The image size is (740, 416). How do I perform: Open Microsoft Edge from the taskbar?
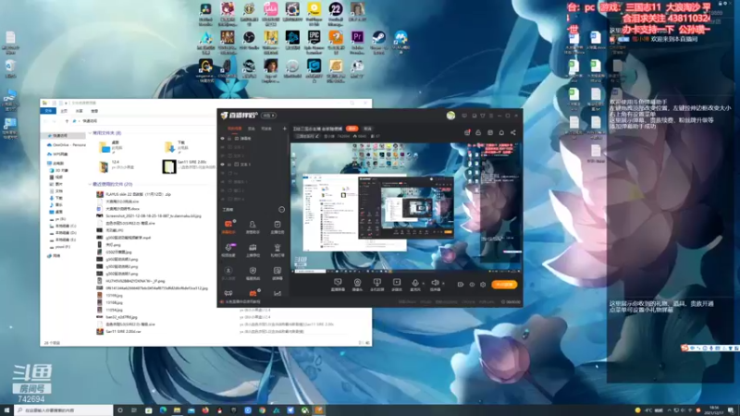point(163,410)
